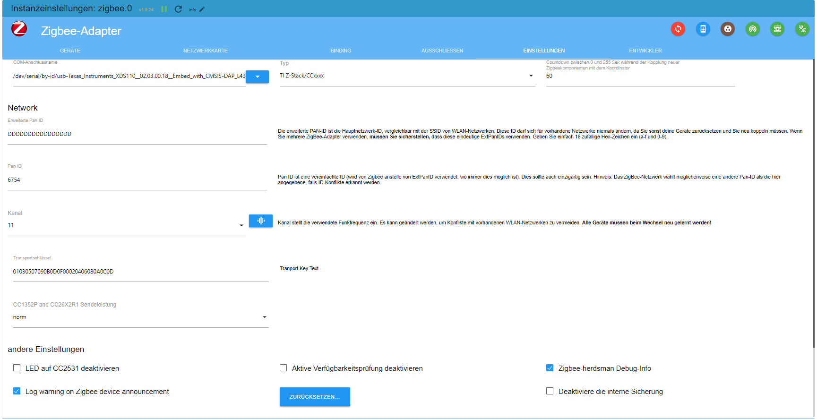817x419 pixels.
Task: Open the Typ dropdown showing TI Z-Stack/CCxxxx
Action: [407, 76]
